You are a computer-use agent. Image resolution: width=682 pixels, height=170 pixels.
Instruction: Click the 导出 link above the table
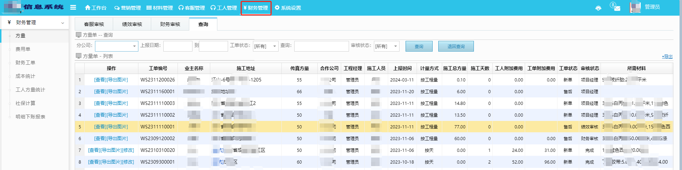pos(667,57)
